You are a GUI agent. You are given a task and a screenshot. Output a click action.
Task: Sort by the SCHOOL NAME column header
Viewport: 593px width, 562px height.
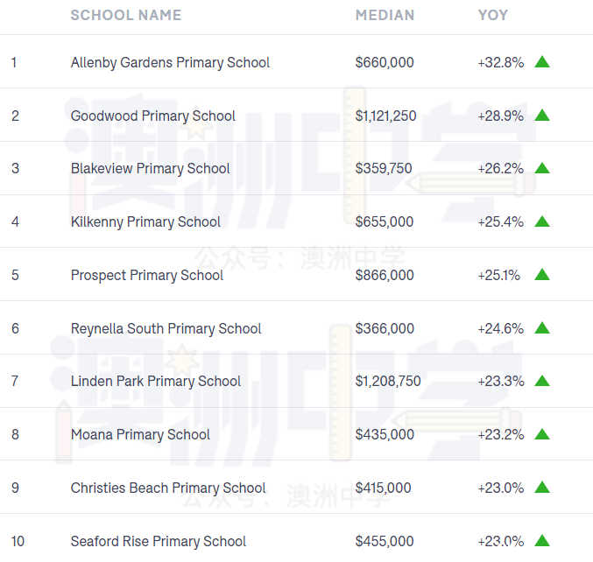point(126,15)
